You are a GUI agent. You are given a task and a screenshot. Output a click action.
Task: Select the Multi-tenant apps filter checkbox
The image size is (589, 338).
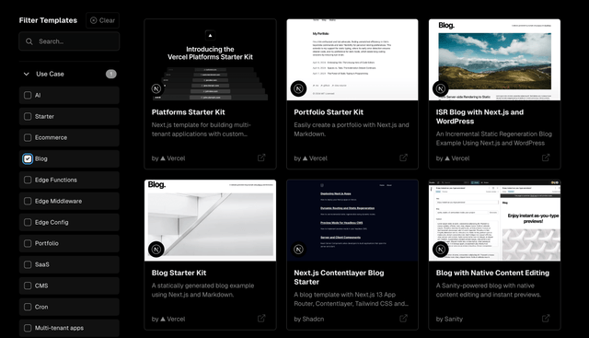(28, 328)
